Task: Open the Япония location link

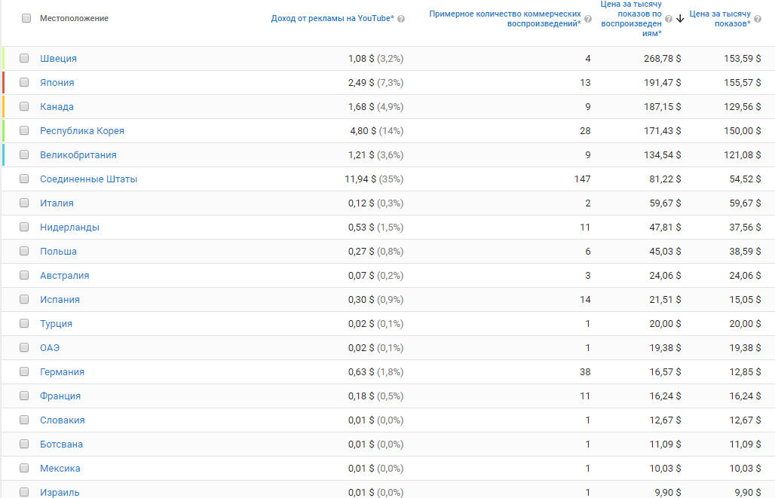Action: pyautogui.click(x=57, y=83)
